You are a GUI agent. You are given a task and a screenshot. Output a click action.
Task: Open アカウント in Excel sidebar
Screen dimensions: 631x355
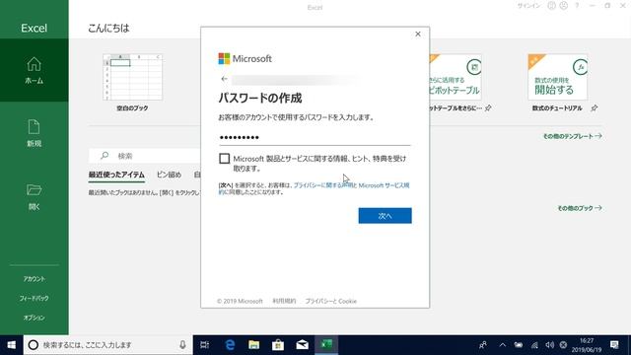coord(35,279)
